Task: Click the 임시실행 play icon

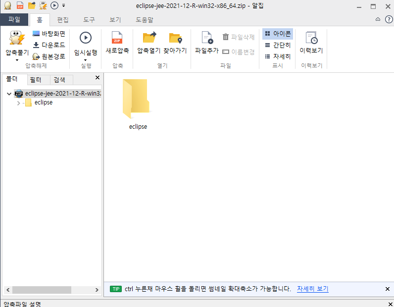Action: [86, 38]
